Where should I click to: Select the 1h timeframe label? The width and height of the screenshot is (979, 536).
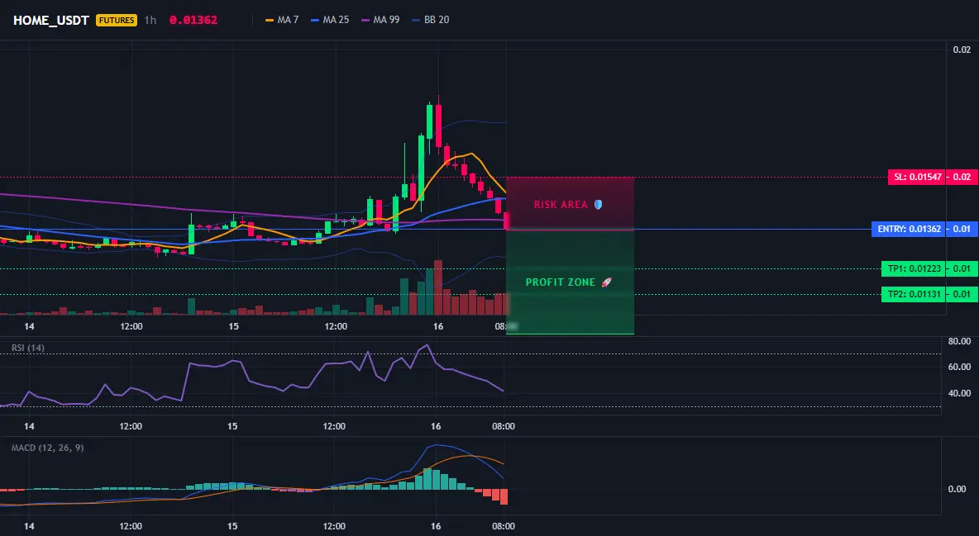tap(150, 20)
